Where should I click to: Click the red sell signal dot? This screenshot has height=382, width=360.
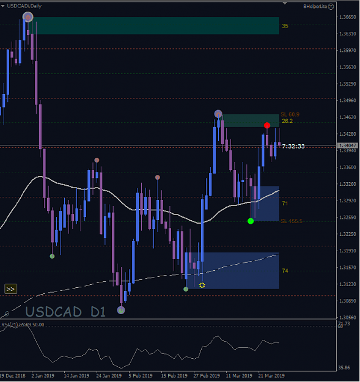(267, 125)
